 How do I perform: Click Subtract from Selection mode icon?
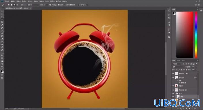tap(14, 5)
